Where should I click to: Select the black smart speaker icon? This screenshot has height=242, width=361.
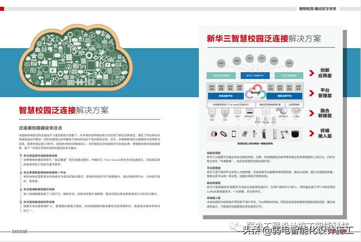click(x=295, y=134)
